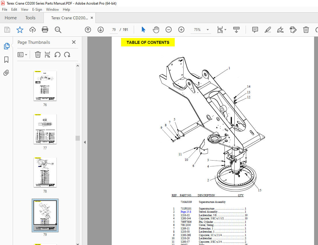Click the current page number field
Screen dimensions: 318x245
point(114,30)
